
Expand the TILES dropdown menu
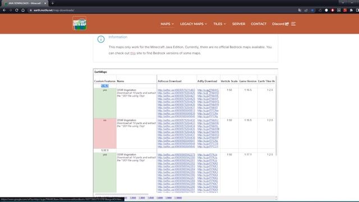[219, 24]
